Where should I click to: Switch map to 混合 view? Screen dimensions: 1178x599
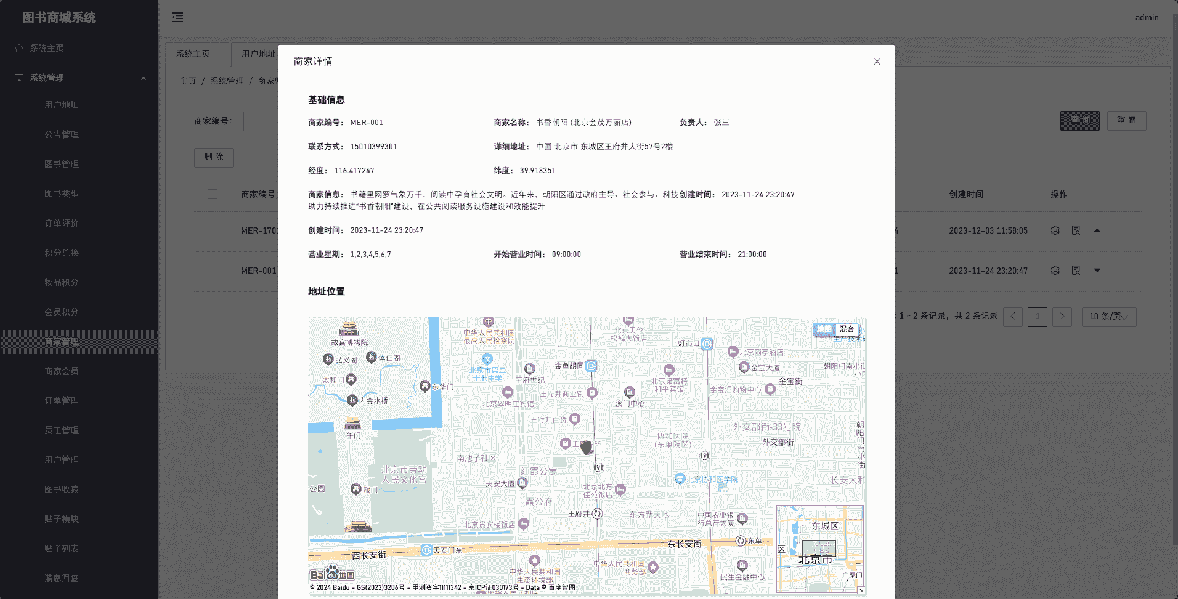pos(847,330)
